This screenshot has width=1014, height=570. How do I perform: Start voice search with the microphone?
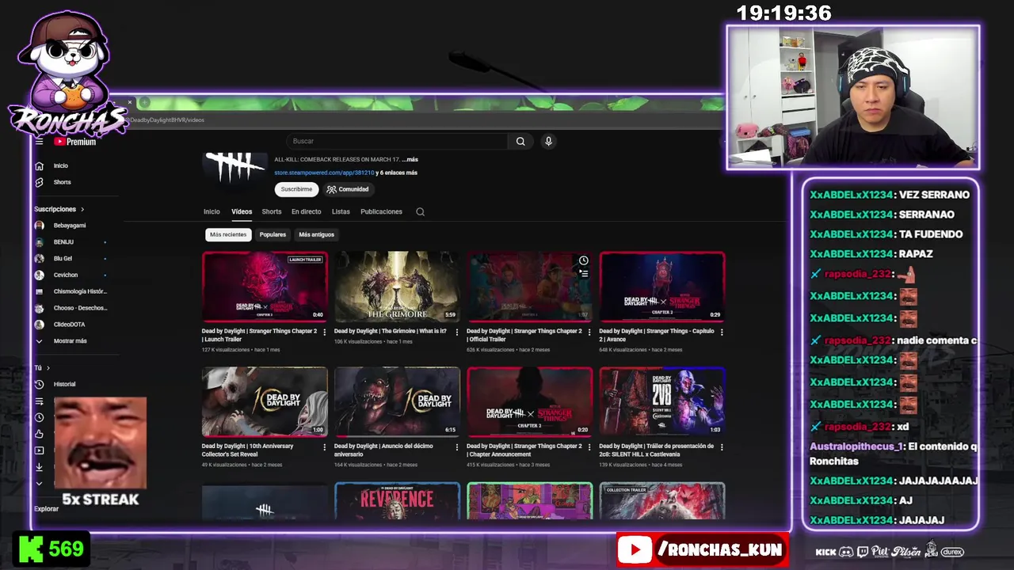(548, 141)
